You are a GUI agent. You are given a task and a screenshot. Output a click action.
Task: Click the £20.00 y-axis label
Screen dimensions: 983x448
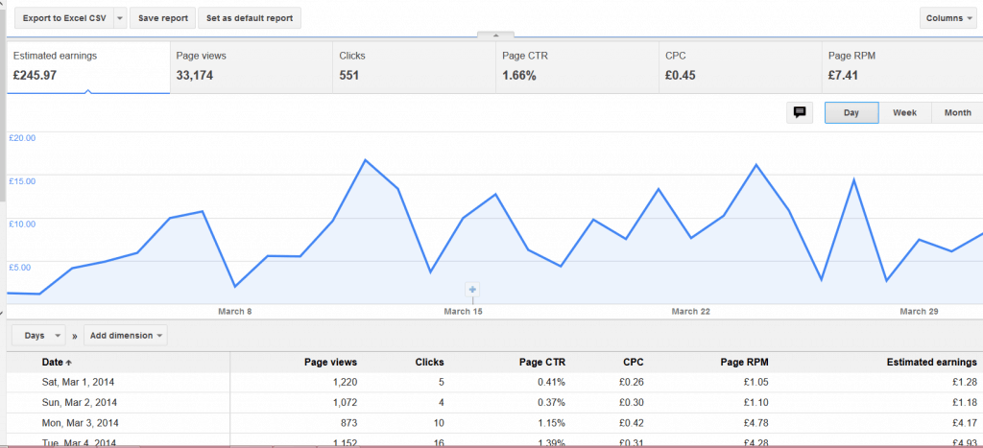(22, 138)
